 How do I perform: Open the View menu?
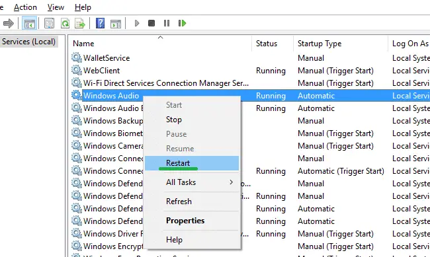tap(56, 7)
